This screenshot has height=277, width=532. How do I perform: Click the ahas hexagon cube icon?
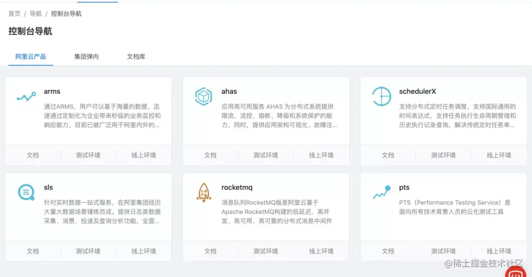click(203, 96)
